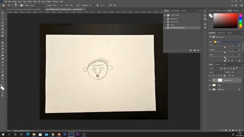Open the layer Opacity dropdown
This screenshot has width=244, height=137.
236,72
